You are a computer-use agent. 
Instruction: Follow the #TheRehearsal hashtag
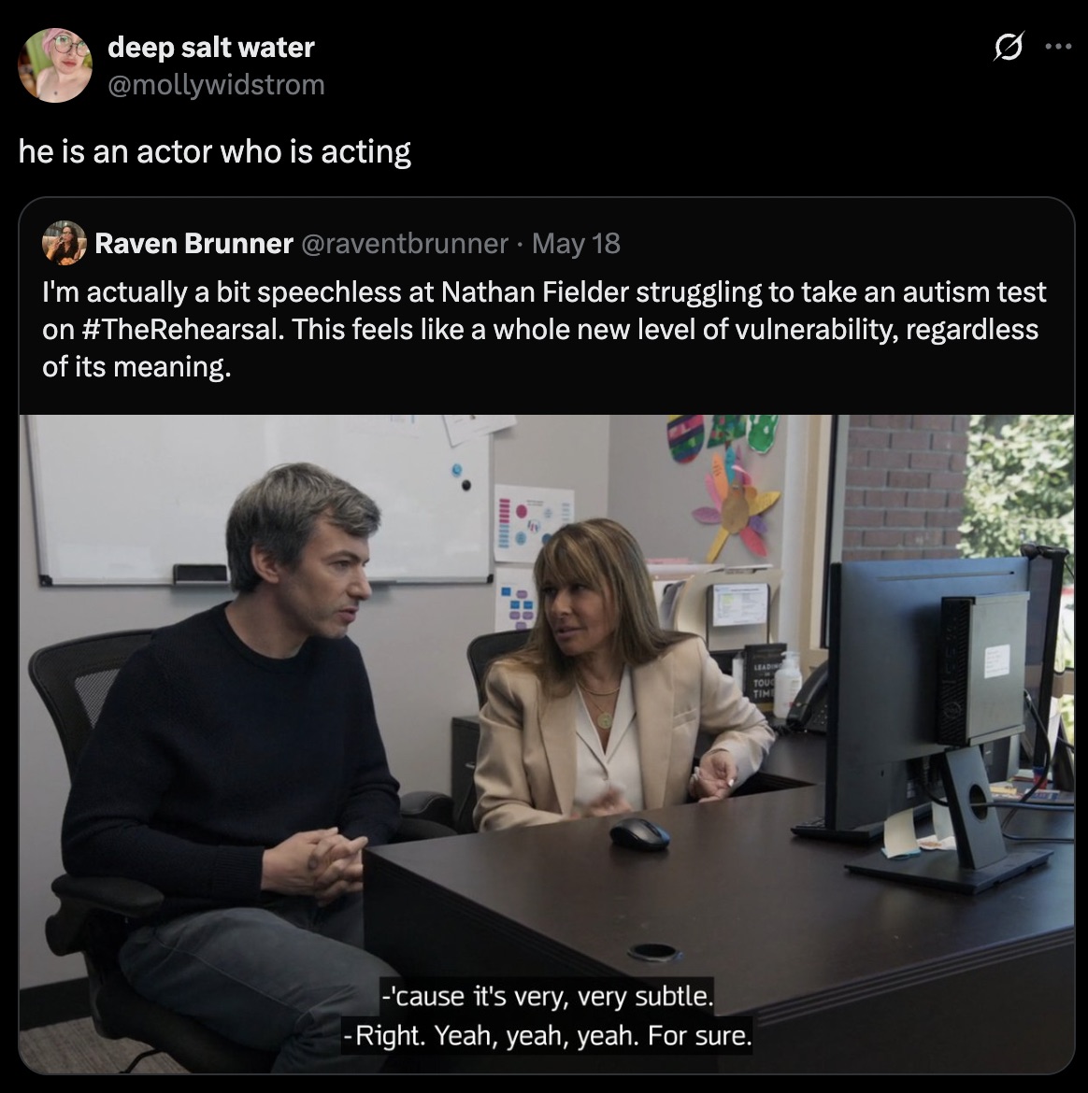click(182, 329)
